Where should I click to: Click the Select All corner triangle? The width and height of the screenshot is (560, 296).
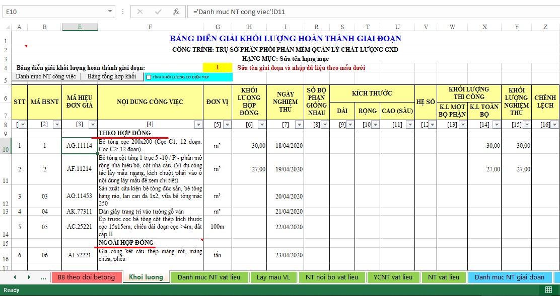tap(6, 27)
